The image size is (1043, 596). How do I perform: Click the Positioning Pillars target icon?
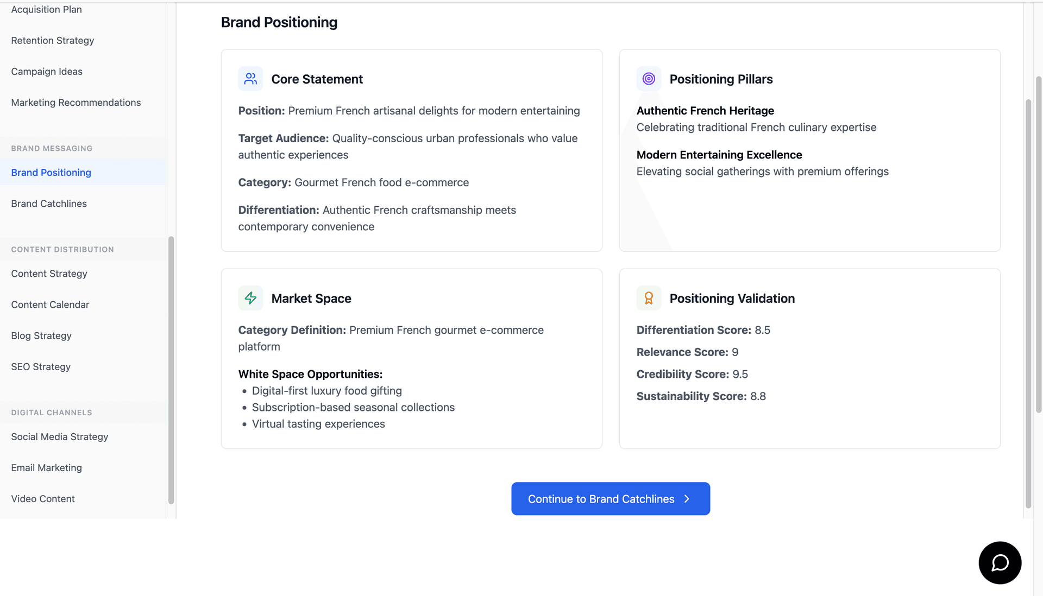(649, 79)
